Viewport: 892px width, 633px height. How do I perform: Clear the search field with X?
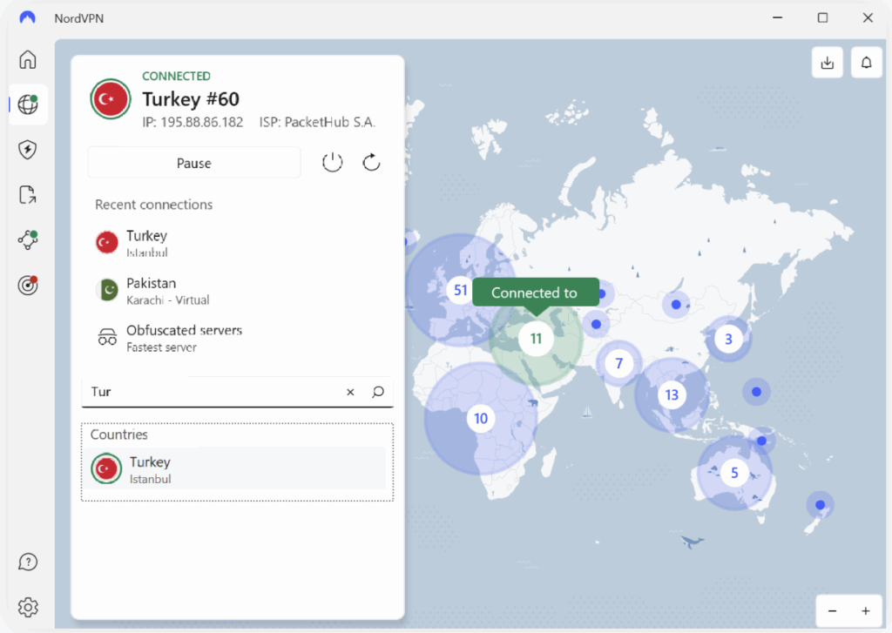350,392
